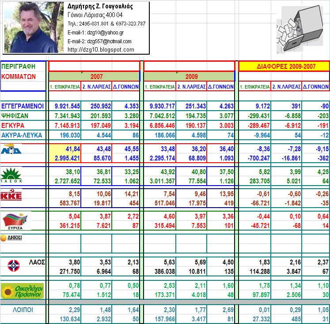Select cell with value 201.593

pyautogui.click(x=96, y=115)
